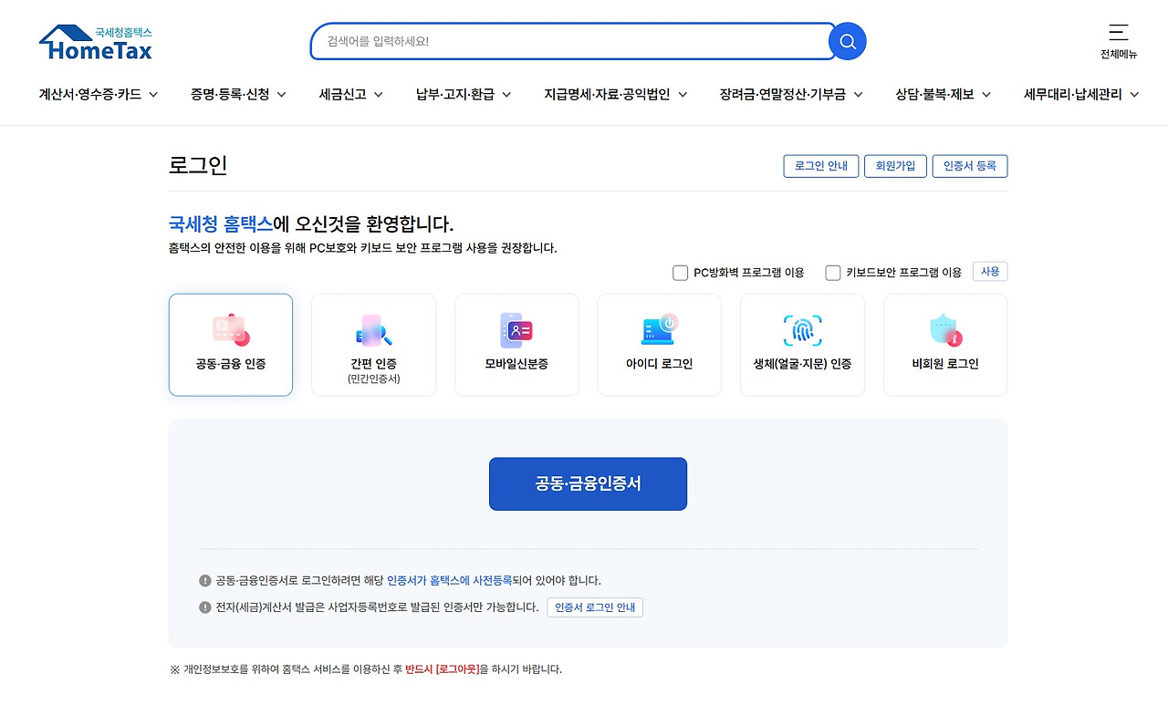Choose the 간편 인증 (민간인증서) option

tap(373, 345)
